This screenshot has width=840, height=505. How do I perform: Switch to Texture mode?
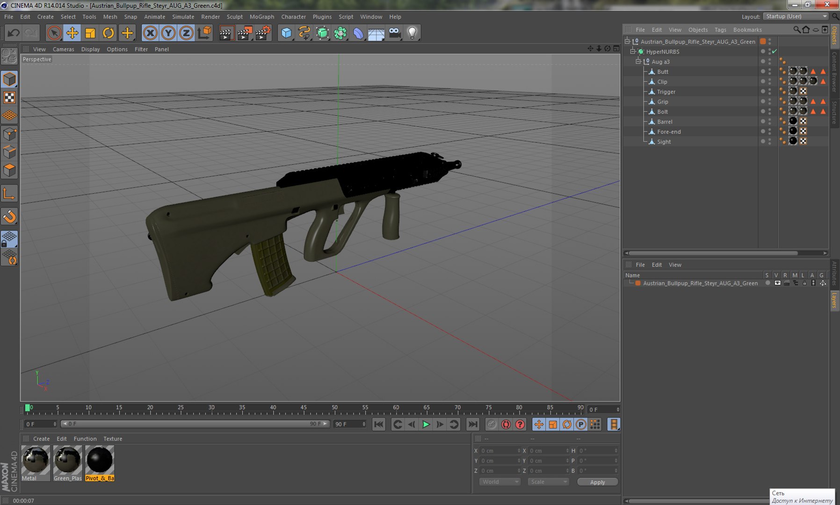(9, 97)
